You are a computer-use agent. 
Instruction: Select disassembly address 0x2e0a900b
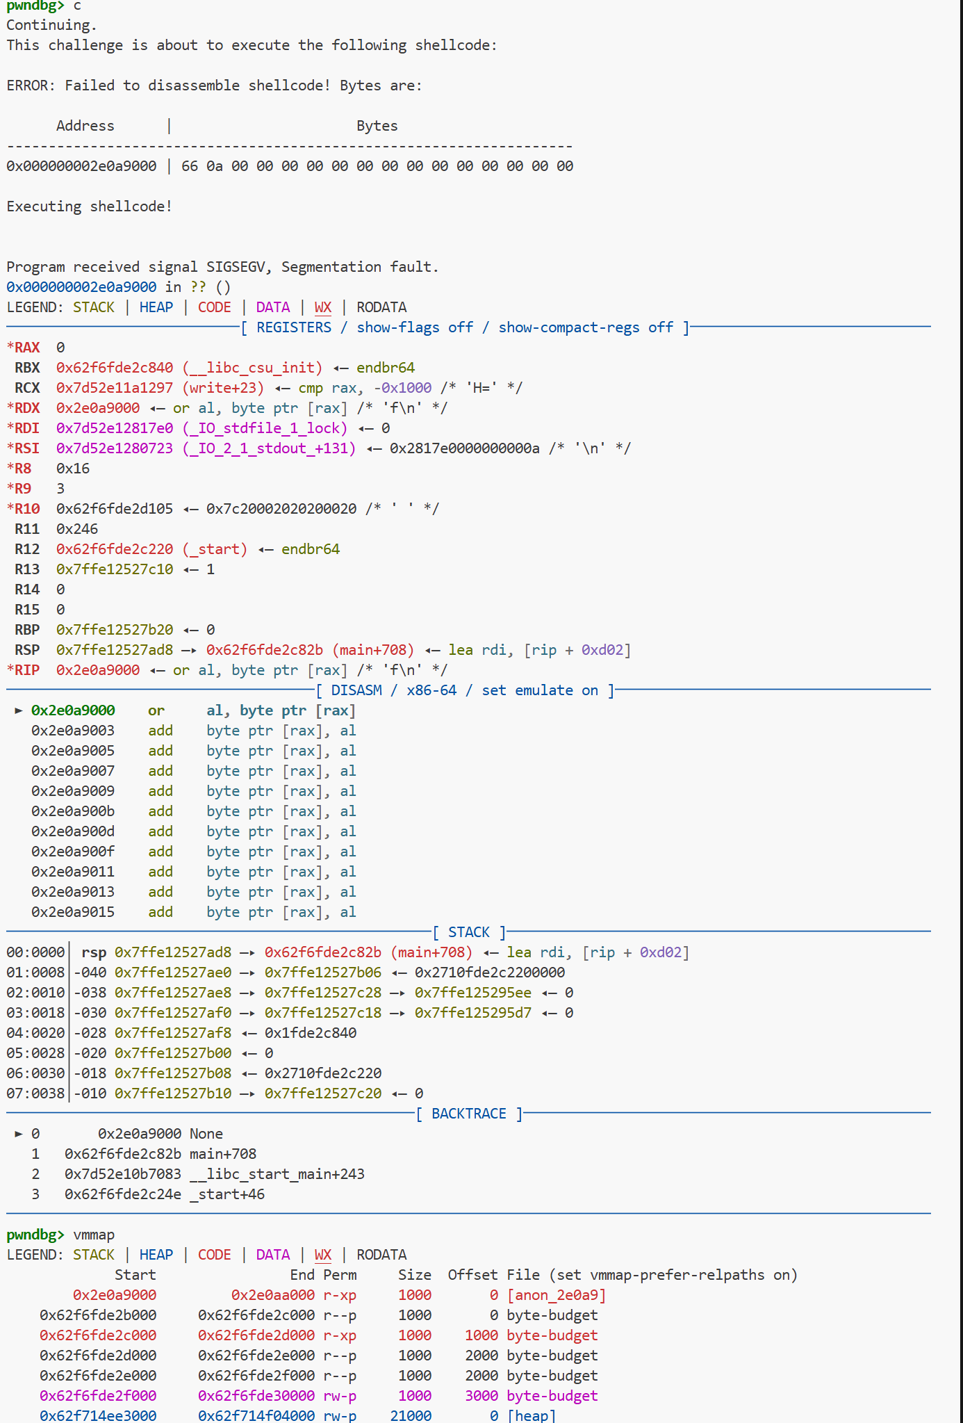coord(73,811)
